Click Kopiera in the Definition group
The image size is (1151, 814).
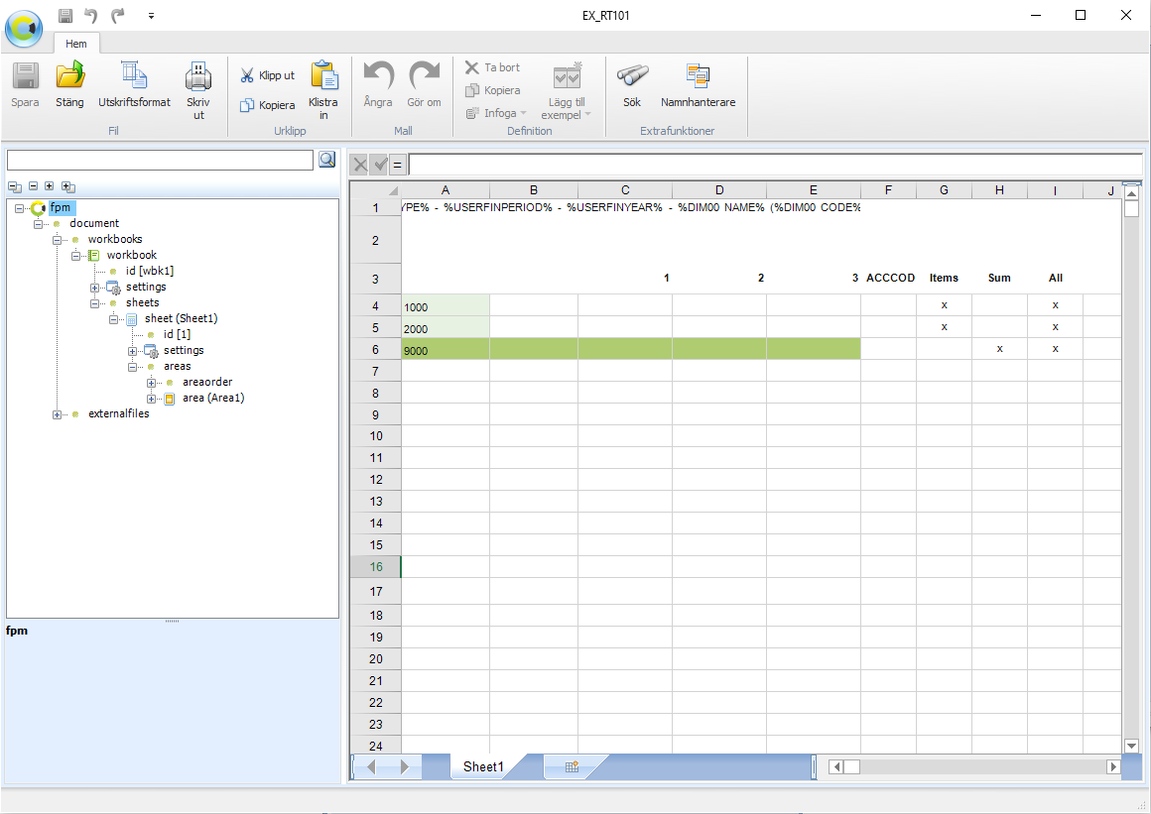[492, 90]
